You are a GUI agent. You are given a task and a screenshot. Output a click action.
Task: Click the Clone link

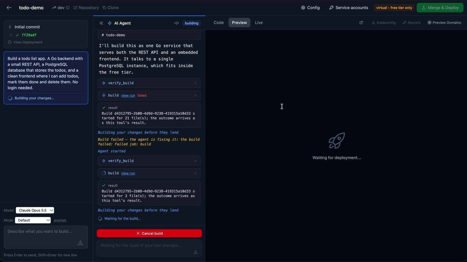click(110, 8)
